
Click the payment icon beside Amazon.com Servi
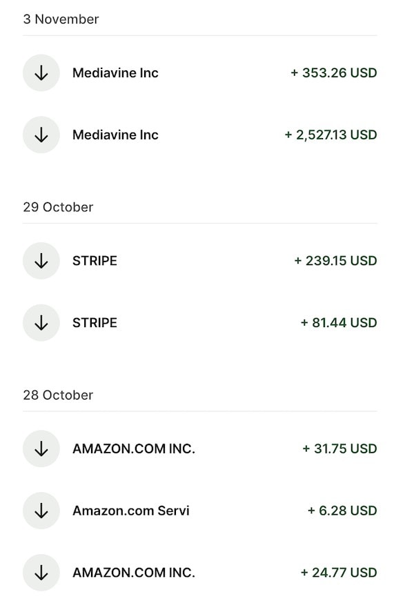pos(41,511)
